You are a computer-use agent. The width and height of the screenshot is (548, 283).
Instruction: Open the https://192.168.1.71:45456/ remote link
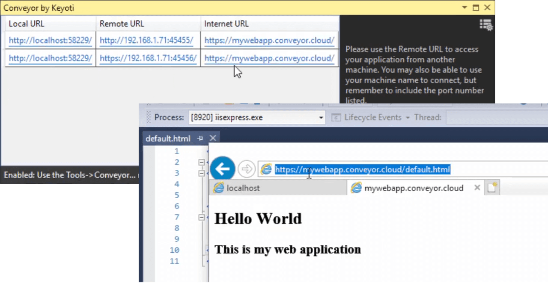(x=148, y=58)
